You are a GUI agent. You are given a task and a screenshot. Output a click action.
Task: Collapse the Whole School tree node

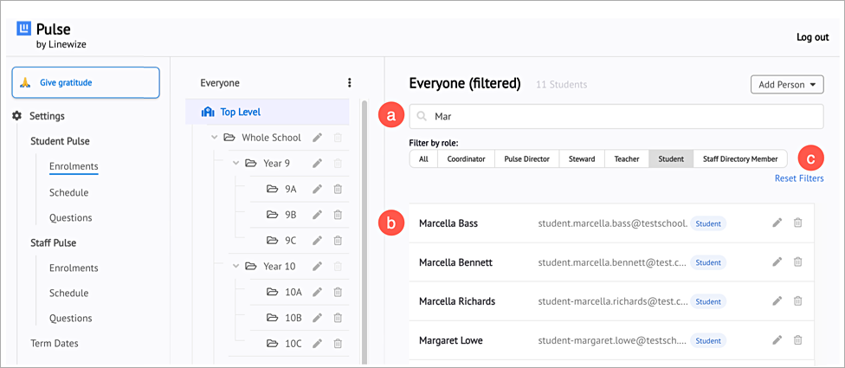tap(214, 138)
